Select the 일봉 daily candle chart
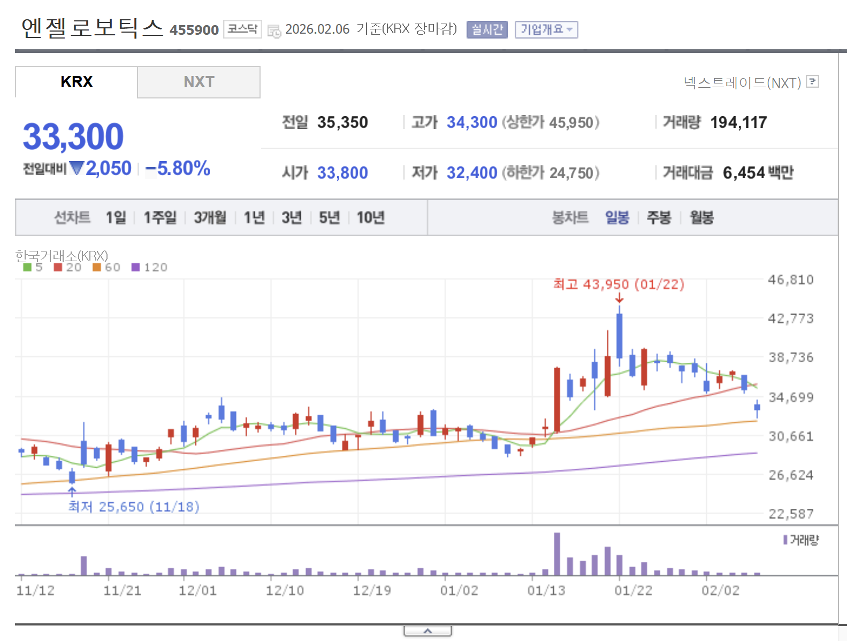Screen dimensions: 847x641 point(617,218)
